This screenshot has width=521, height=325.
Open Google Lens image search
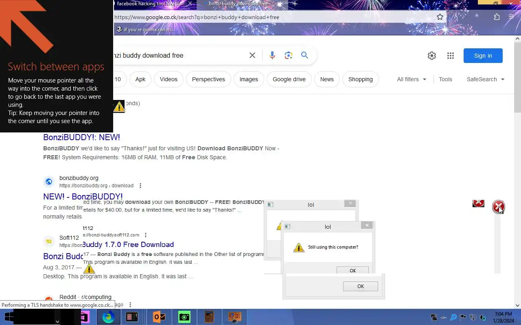click(289, 55)
